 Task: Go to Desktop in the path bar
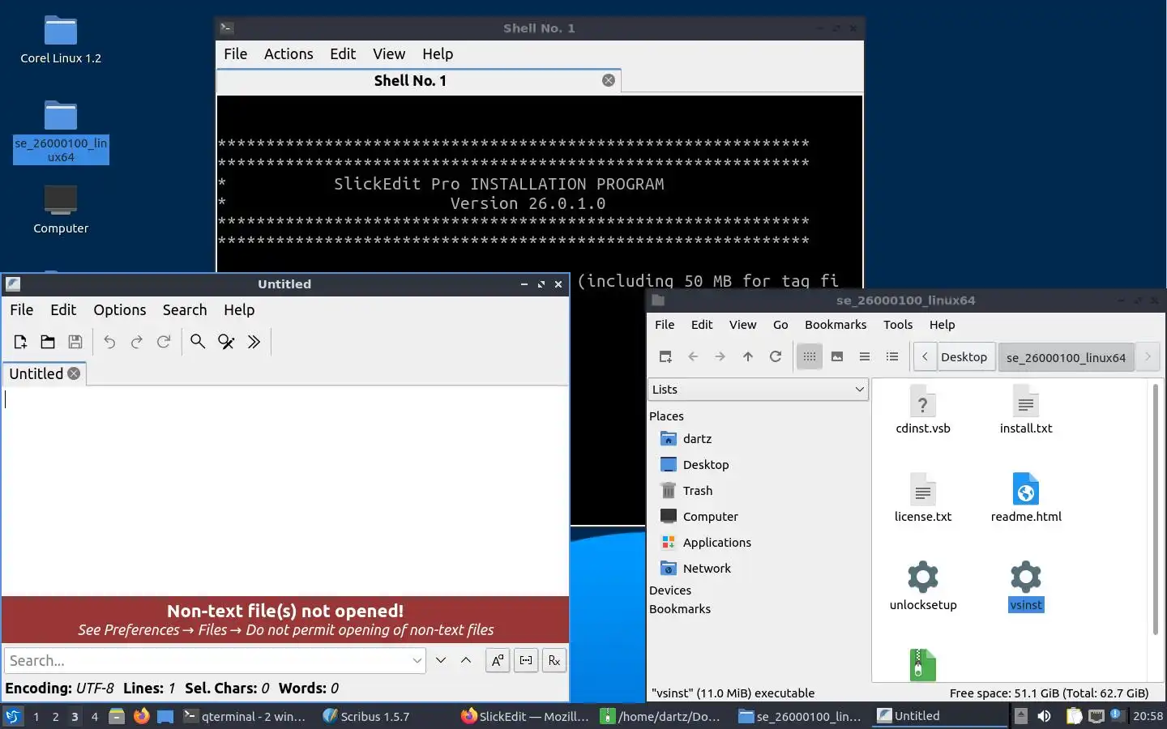pyautogui.click(x=964, y=356)
